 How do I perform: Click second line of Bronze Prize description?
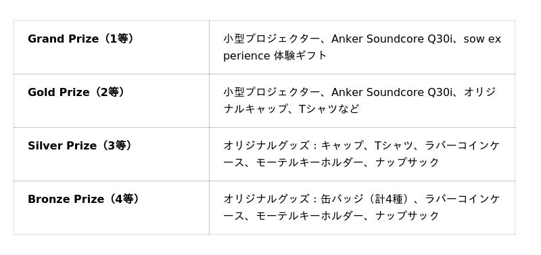point(331,216)
